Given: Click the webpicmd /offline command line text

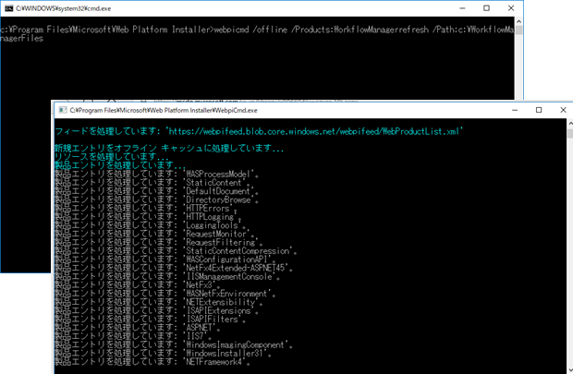Looking at the screenshot, I should (x=257, y=34).
